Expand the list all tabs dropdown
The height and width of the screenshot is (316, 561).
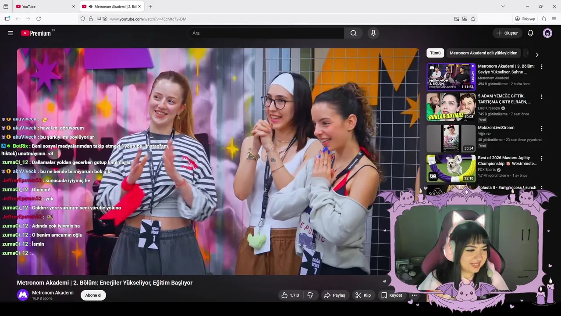503,7
